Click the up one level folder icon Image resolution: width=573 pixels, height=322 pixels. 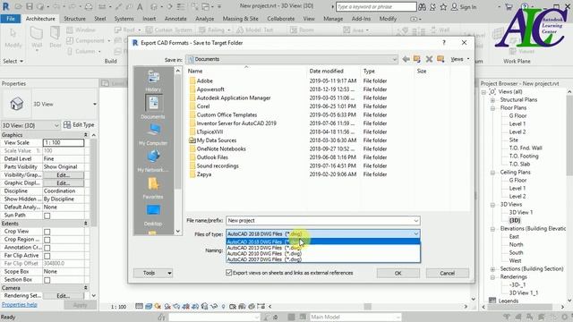[417, 59]
